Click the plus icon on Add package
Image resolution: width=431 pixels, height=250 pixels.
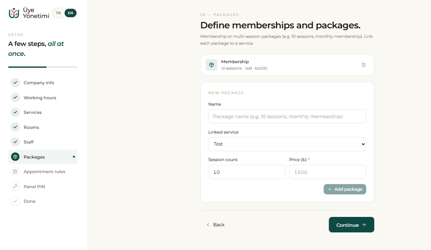coord(330,189)
